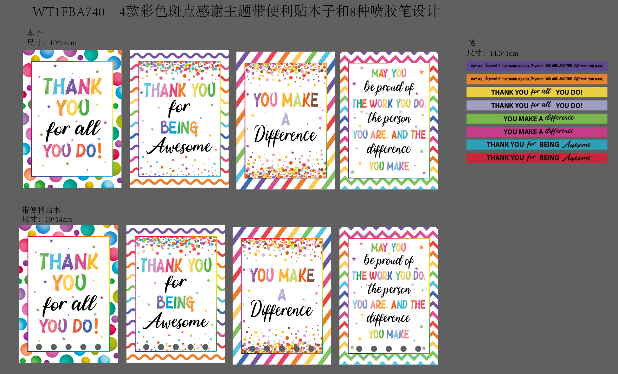Select the red "Being Awesome" pen design
618x374 pixels.
pyautogui.click(x=537, y=158)
